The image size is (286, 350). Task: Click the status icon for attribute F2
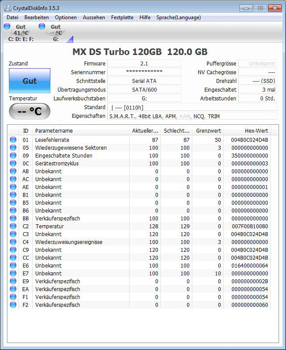(x=13, y=305)
